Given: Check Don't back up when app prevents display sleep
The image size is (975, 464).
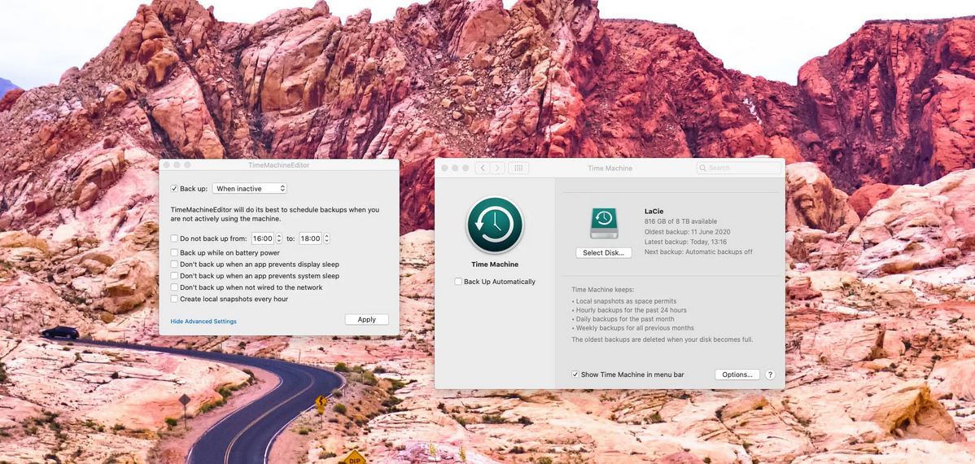Looking at the screenshot, I should tap(174, 265).
